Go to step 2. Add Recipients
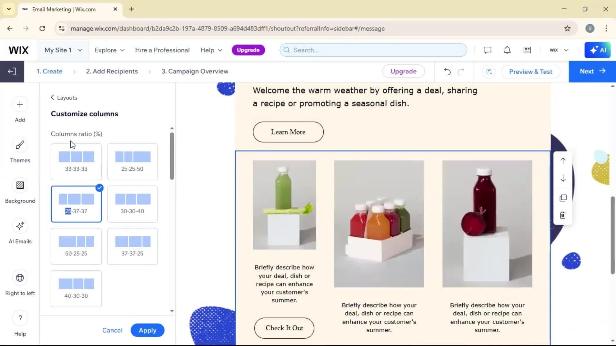This screenshot has height=346, width=616. click(112, 71)
